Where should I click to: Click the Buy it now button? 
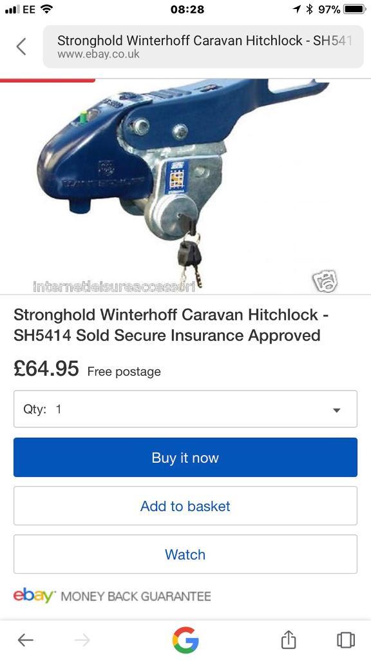pos(185,457)
